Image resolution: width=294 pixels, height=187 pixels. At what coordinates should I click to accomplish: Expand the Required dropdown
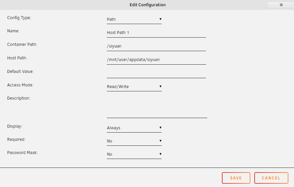coord(134,141)
